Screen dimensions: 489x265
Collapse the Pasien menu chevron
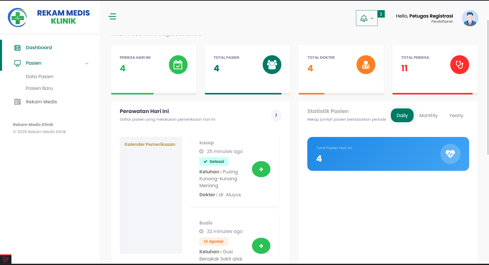87,63
